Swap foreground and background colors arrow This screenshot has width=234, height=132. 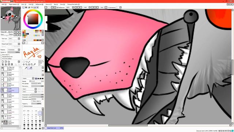click(x=43, y=61)
